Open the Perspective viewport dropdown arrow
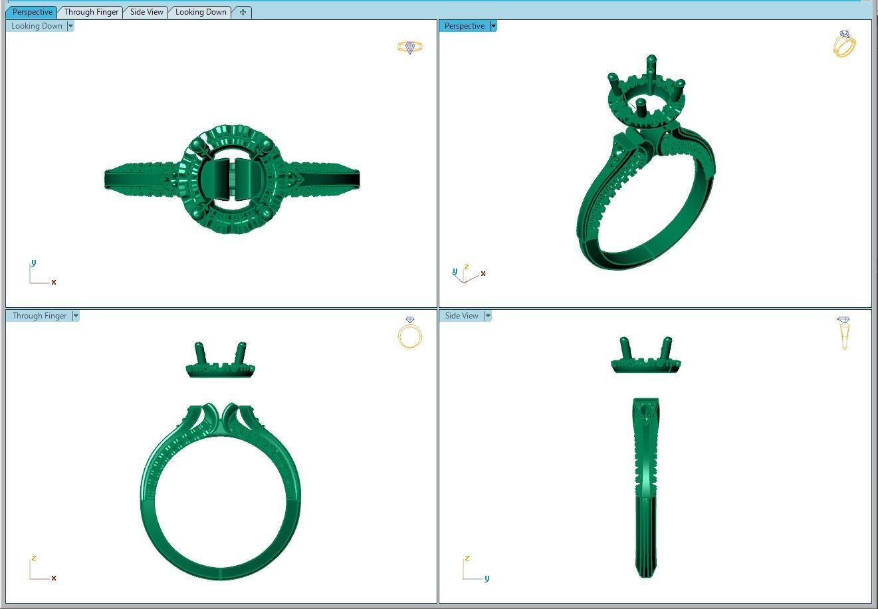Screen dimensions: 878x609 point(493,26)
